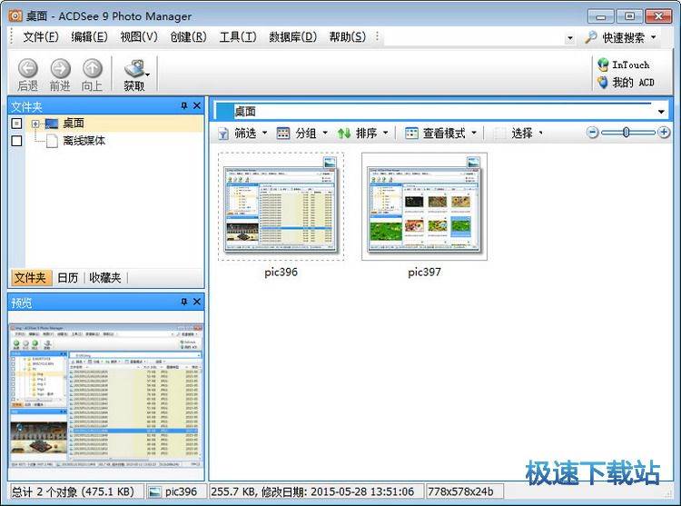Click the Back (后退) navigation arrow icon
This screenshot has height=506, width=681.
click(27, 68)
